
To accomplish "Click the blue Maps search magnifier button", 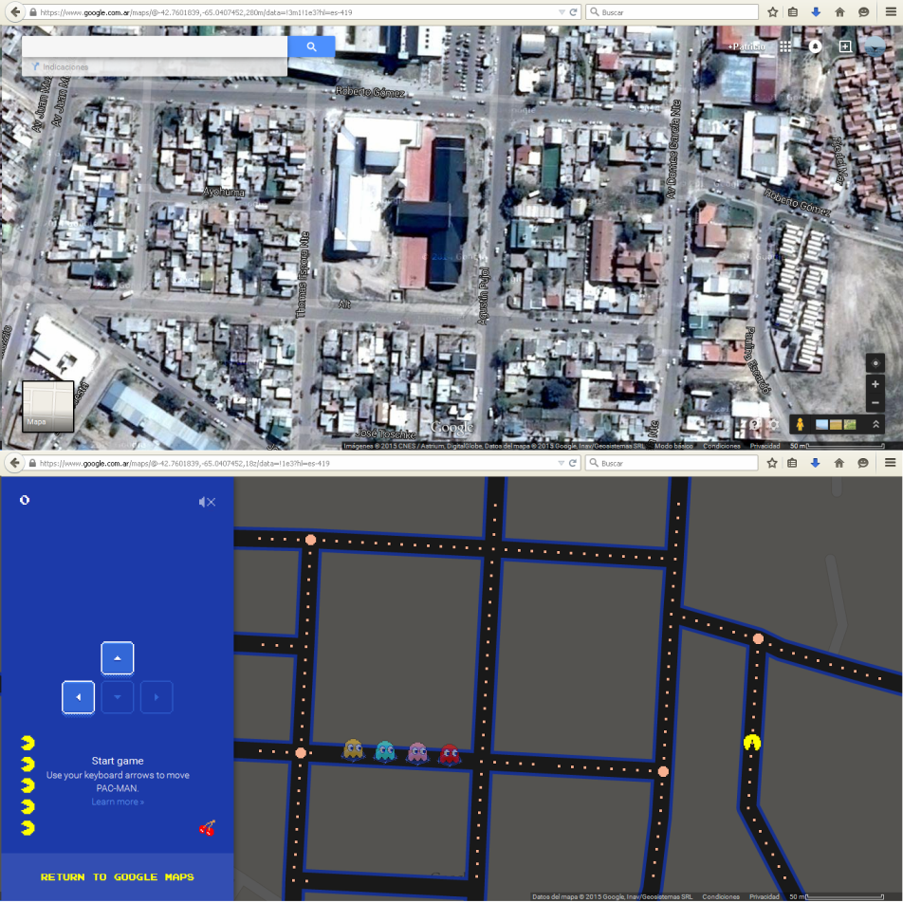I will pos(311,46).
